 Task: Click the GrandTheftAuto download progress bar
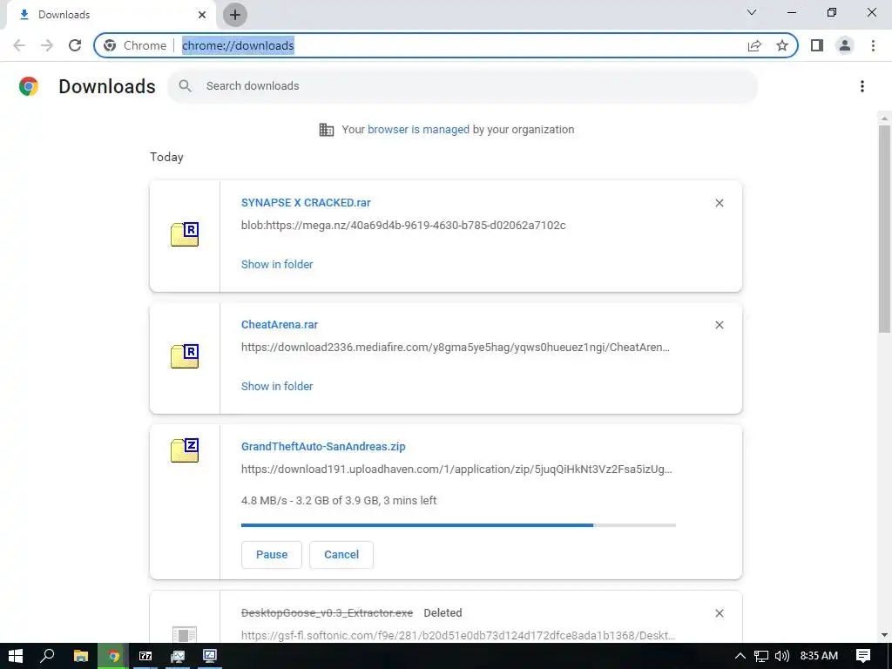(x=458, y=525)
